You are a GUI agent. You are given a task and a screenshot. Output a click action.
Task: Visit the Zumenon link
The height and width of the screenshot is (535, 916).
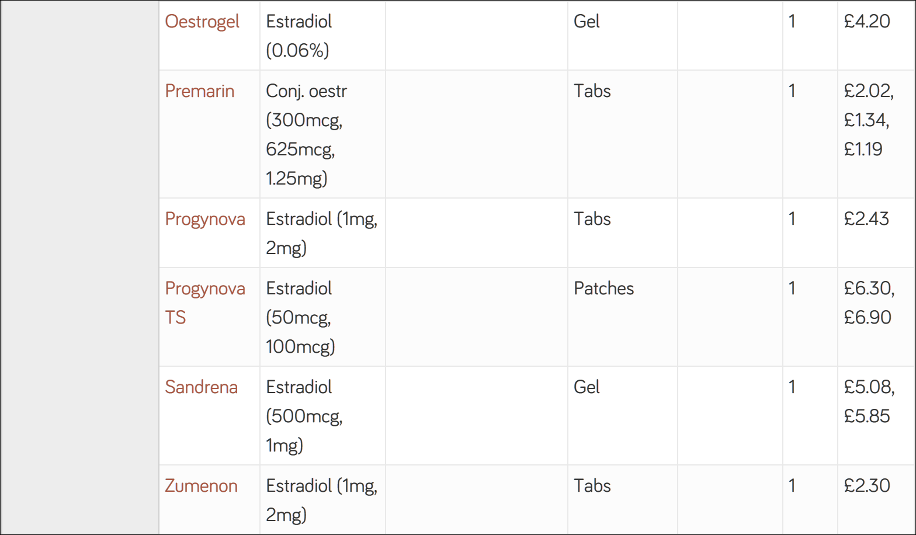point(201,486)
